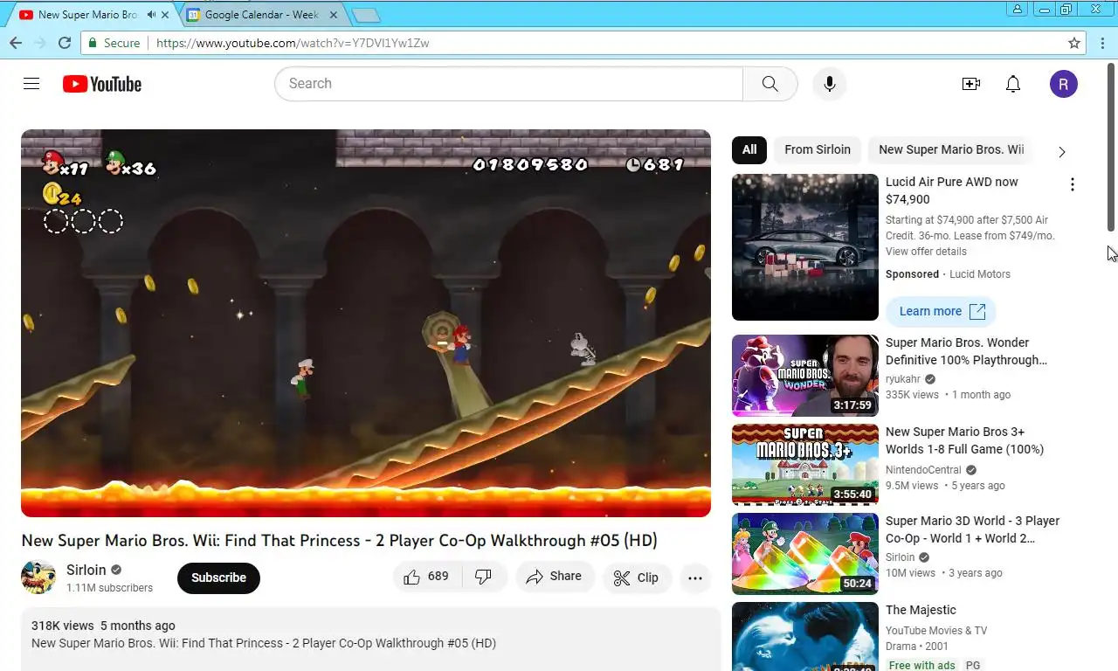Open New Super Mario Bros 3+ title
Viewport: 1118px width, 671px height.
point(964,440)
